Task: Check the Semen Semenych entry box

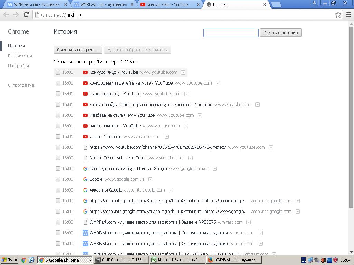Action: [x=58, y=158]
